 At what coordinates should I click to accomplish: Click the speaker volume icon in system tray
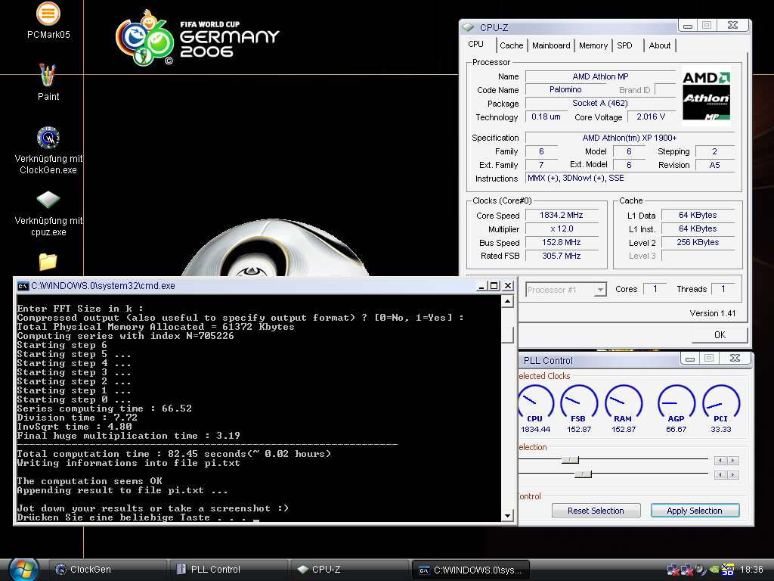point(701,570)
